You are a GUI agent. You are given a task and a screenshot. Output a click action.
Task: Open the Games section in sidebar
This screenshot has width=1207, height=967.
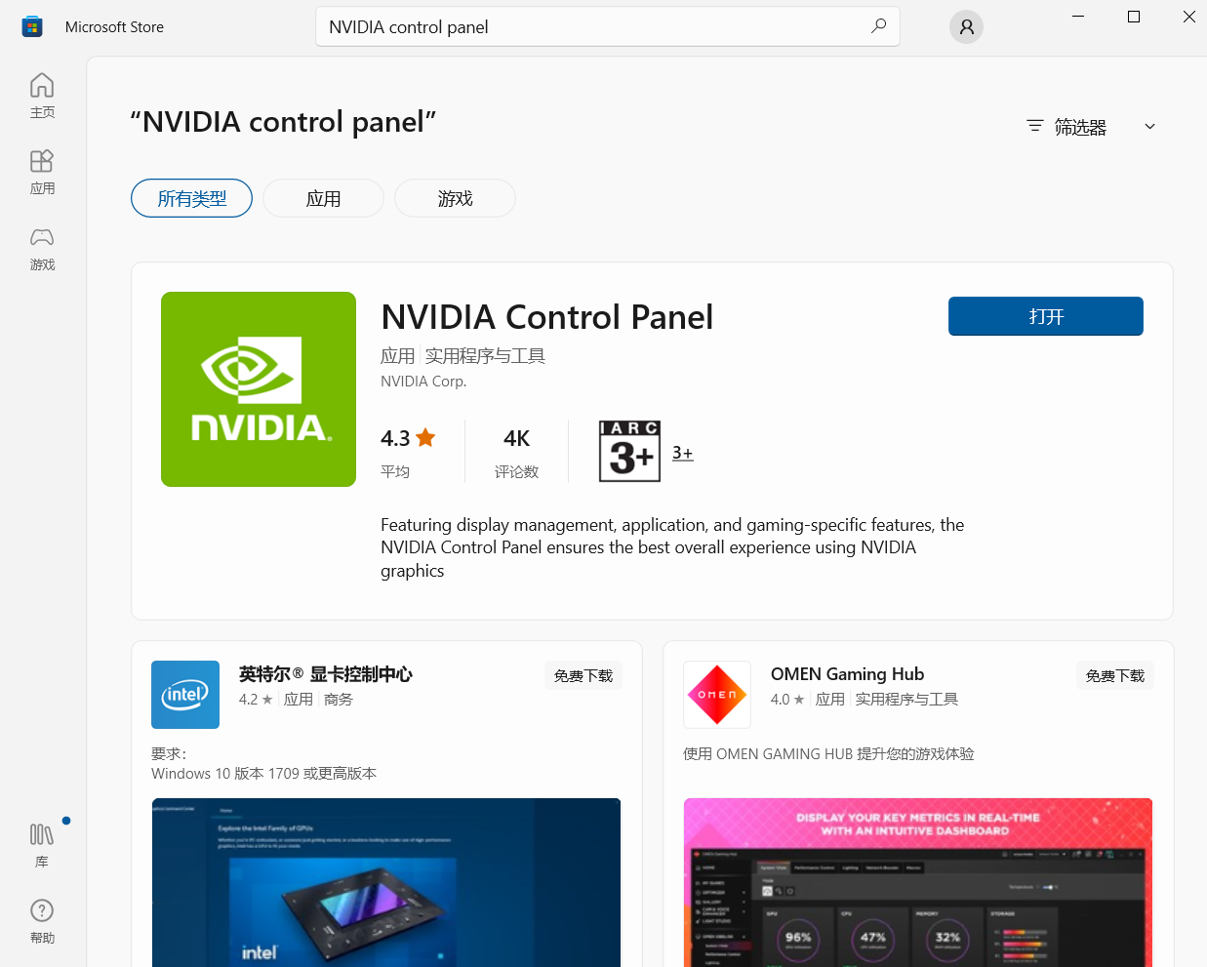42,248
